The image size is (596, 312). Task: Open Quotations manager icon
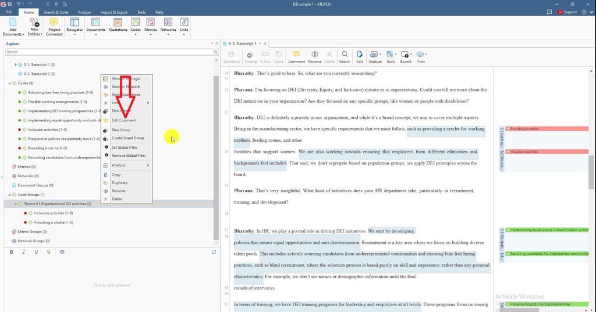pos(118,24)
